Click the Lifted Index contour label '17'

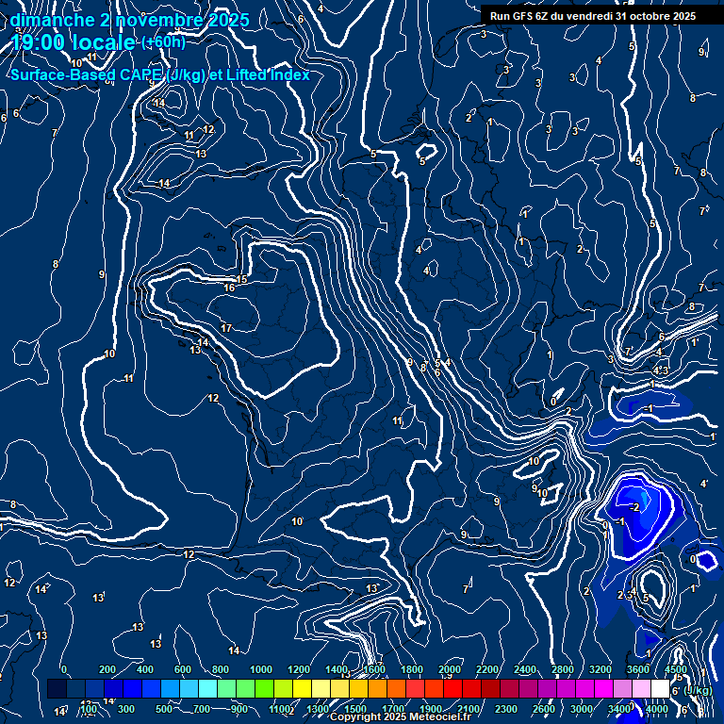click(225, 328)
